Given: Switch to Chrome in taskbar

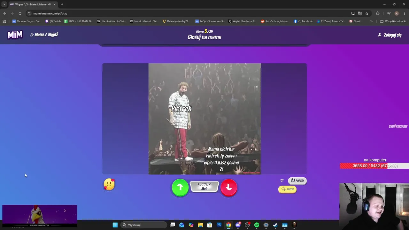Looking at the screenshot, I should [x=228, y=225].
